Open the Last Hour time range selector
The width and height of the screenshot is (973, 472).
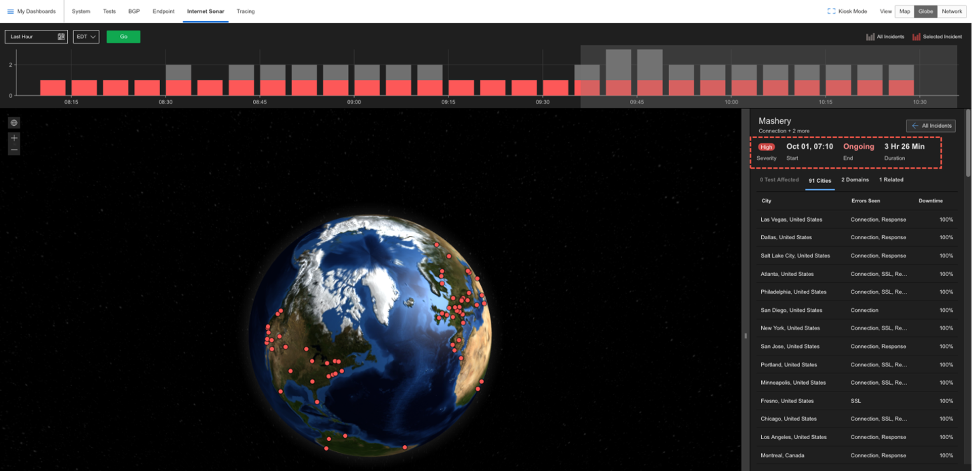(x=36, y=37)
